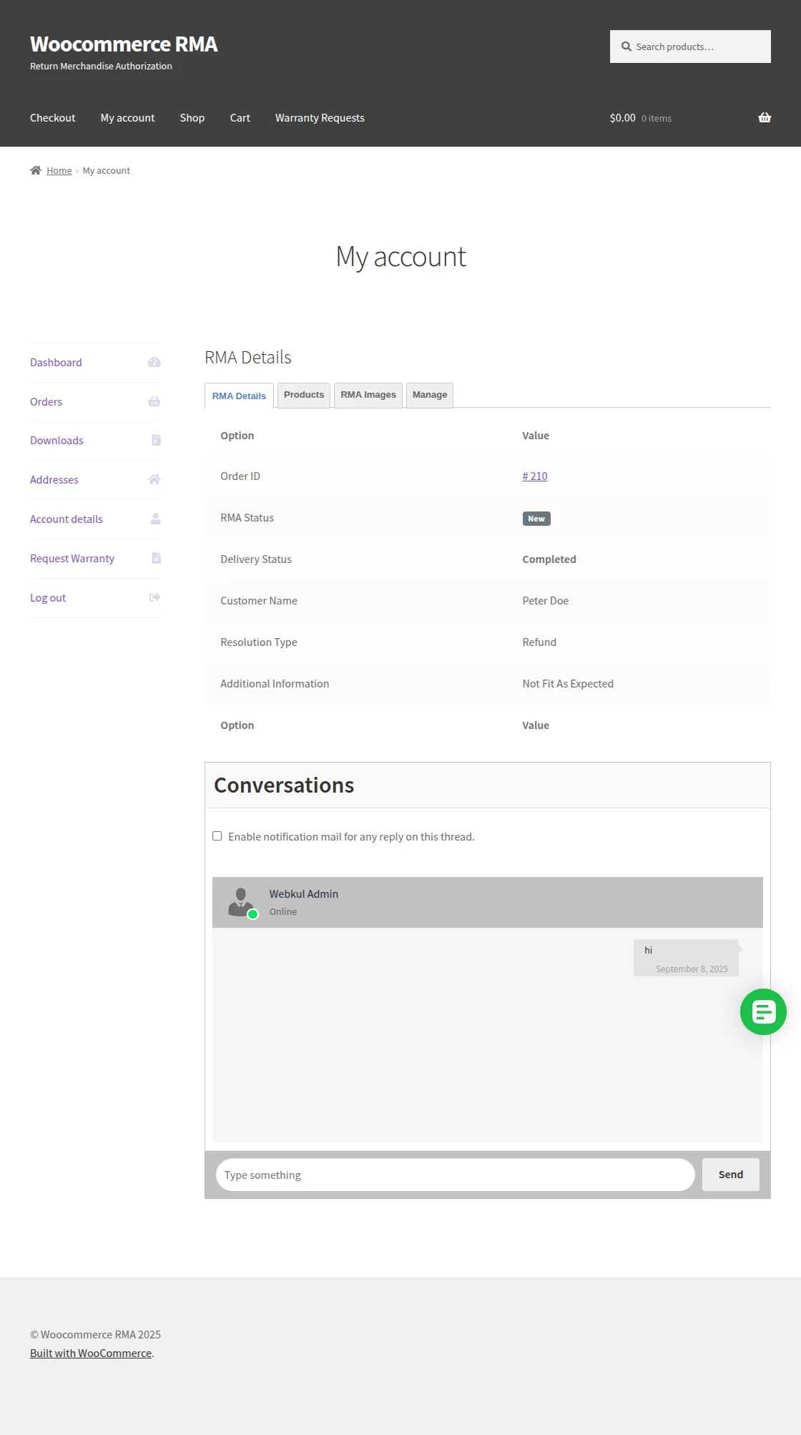Click the Completed delivery status value

(549, 559)
